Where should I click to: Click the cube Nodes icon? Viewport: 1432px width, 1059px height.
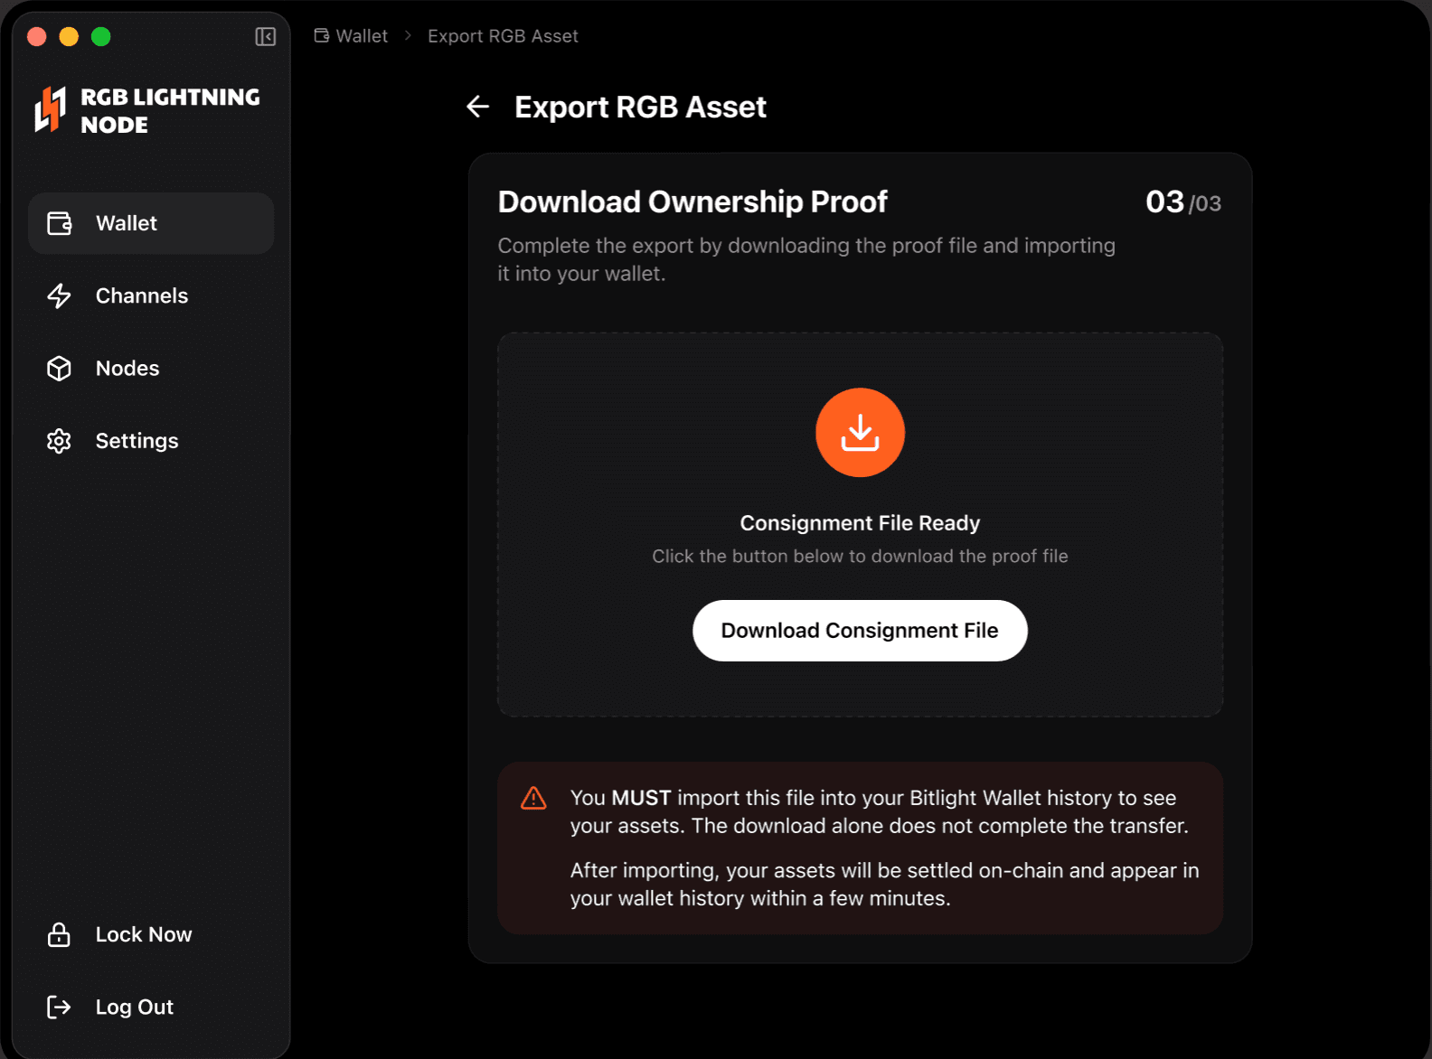[x=59, y=368]
